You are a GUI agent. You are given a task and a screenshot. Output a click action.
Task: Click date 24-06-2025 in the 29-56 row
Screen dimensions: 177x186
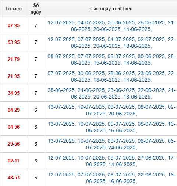pos(122,147)
